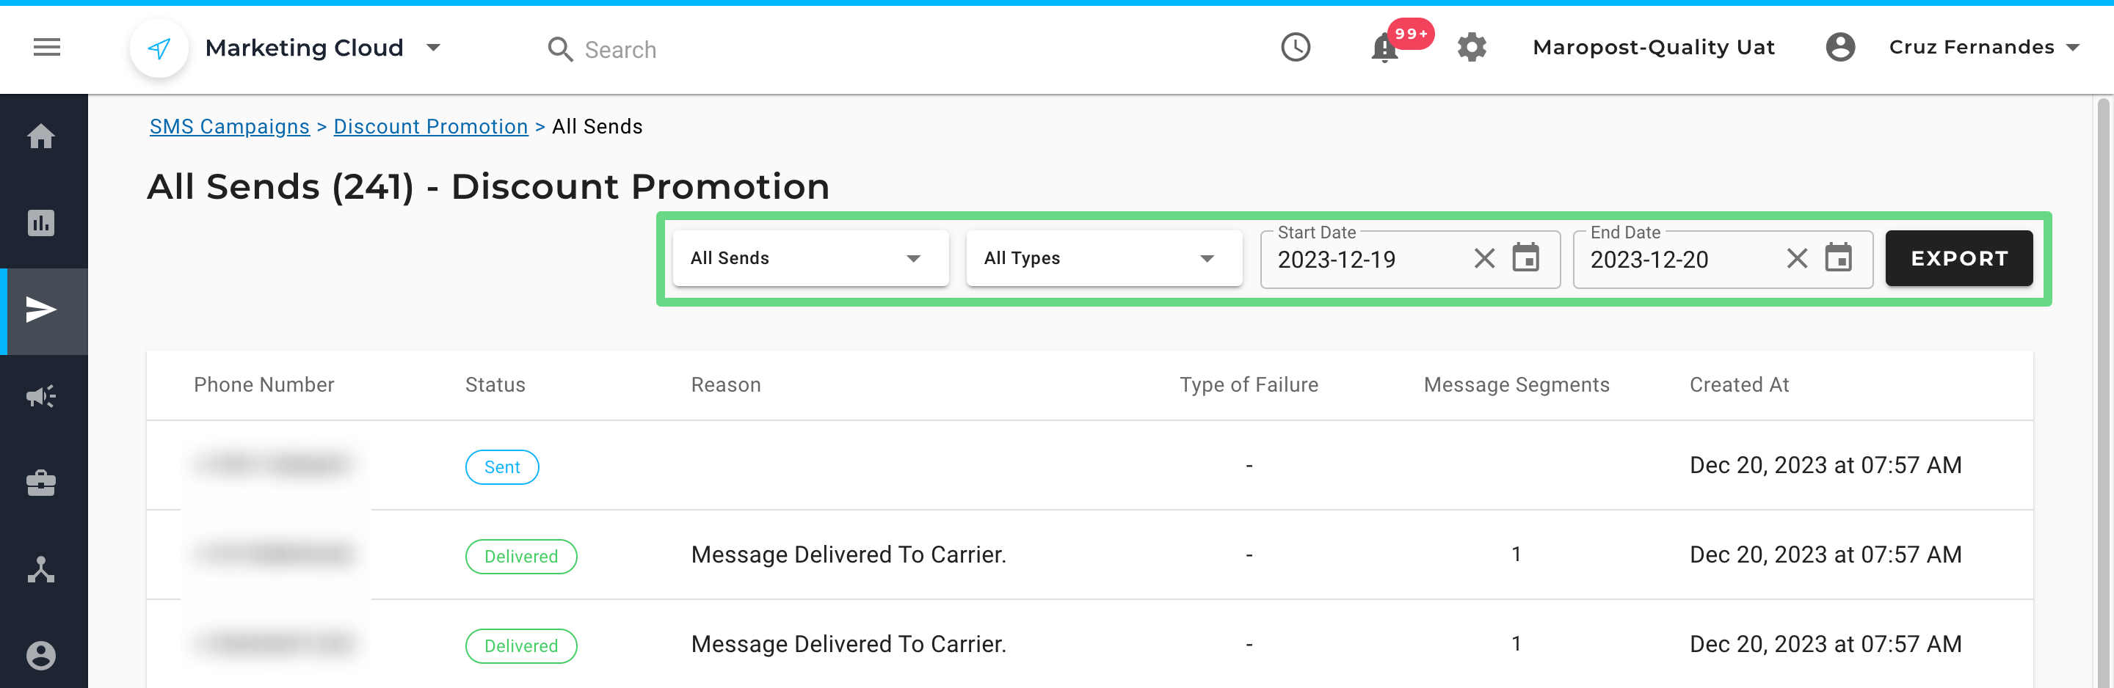Screen dimensions: 2114x688
Task: Open Discount Promotion breadcrumb link
Action: [x=430, y=126]
